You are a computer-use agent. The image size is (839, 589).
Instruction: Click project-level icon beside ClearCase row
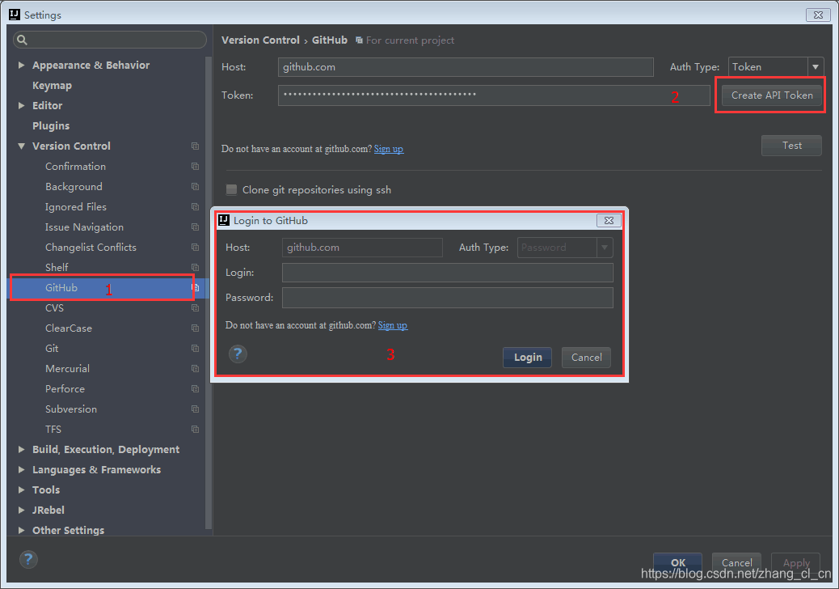coord(196,328)
